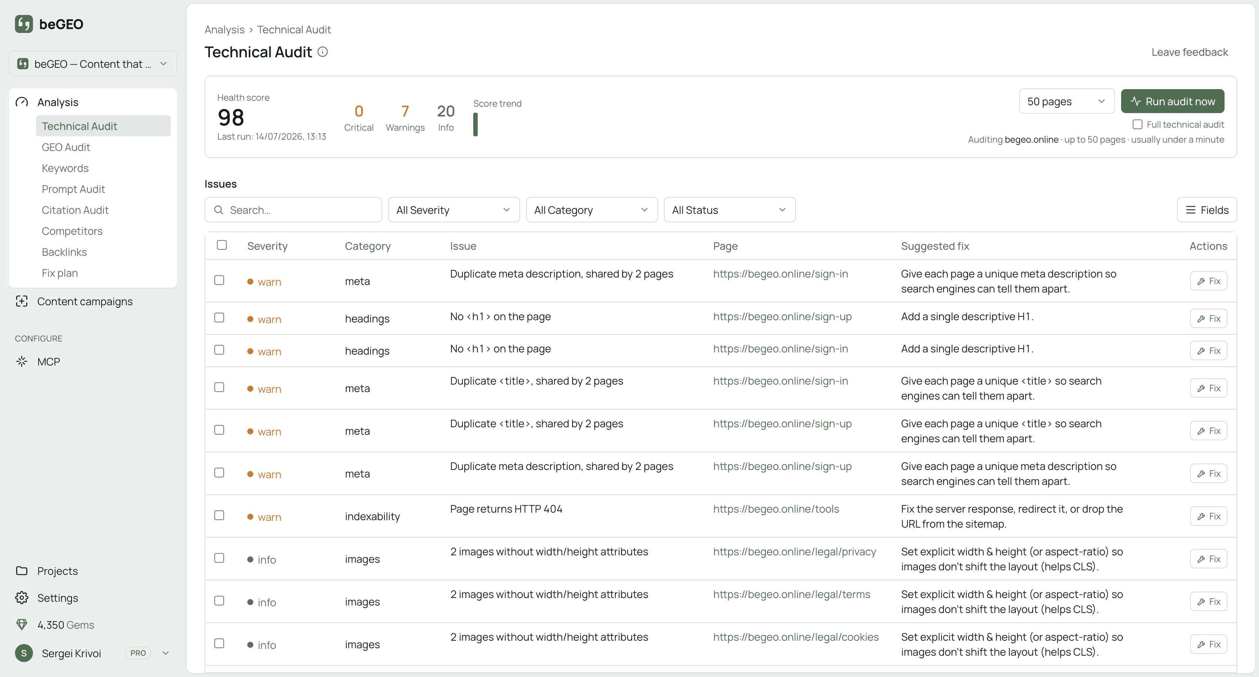Toggle the select-all issues checkbox
Viewport: 1259px width, 677px height.
tap(222, 245)
